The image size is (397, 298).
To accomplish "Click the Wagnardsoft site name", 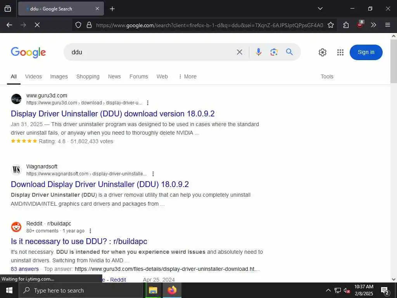I will tap(42, 166).
